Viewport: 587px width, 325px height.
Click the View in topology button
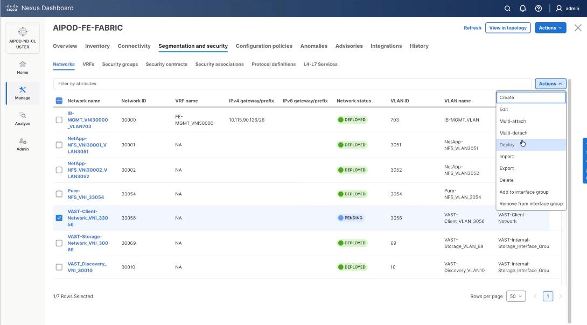[x=507, y=28]
